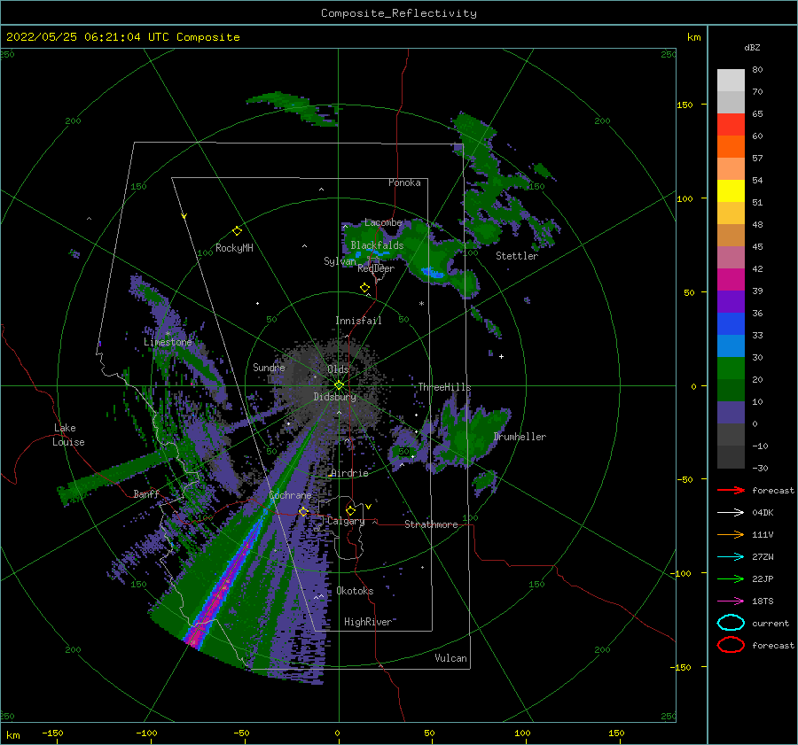Click the HighRiver city label

coord(368,622)
